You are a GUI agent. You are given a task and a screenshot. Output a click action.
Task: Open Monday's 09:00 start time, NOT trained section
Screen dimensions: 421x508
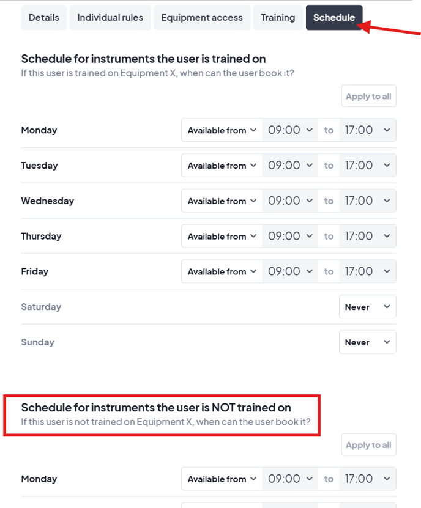290,479
